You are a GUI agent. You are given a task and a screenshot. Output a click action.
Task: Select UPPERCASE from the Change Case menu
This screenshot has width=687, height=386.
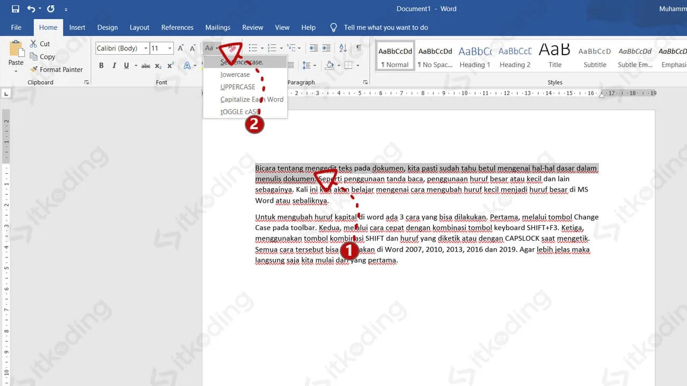click(x=237, y=87)
